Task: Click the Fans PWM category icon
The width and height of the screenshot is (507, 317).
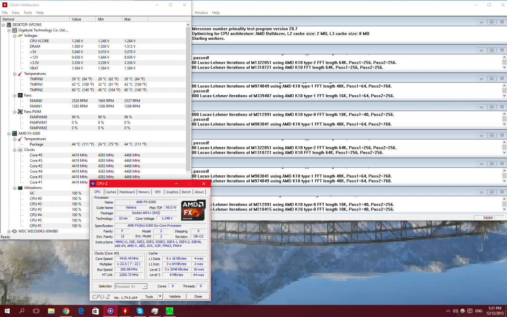Action: (x=20, y=112)
